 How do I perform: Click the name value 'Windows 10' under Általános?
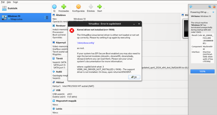point(79,19)
